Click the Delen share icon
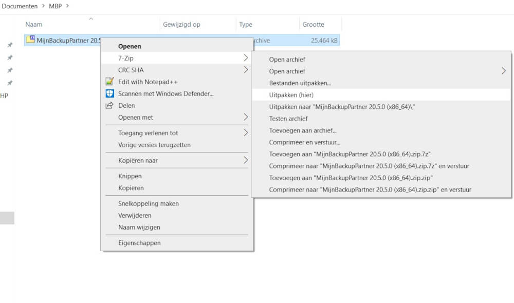514x303 pixels. pyautogui.click(x=109, y=105)
